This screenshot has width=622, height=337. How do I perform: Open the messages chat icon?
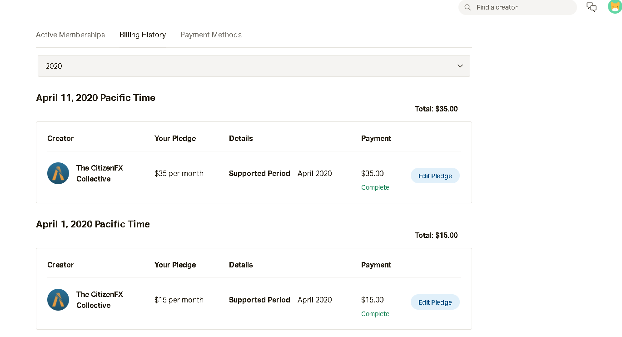pos(591,7)
